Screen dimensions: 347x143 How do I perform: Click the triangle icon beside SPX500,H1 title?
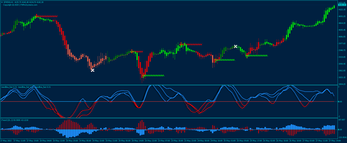pos(2,2)
